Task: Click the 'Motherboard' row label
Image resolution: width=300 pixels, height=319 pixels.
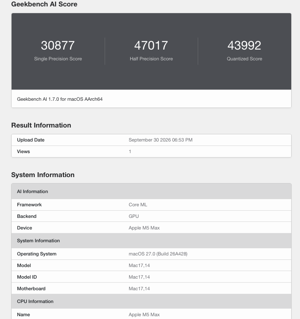Action: (31, 289)
